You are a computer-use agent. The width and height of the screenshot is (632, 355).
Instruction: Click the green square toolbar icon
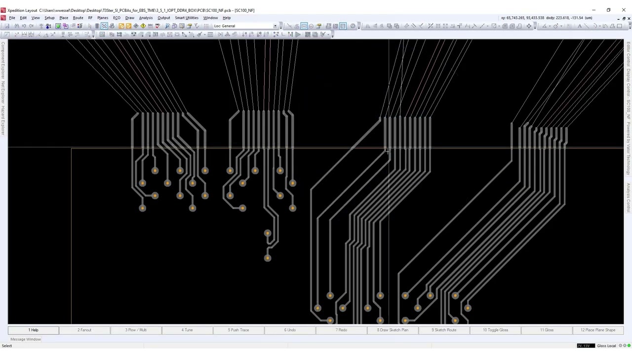click(x=58, y=26)
